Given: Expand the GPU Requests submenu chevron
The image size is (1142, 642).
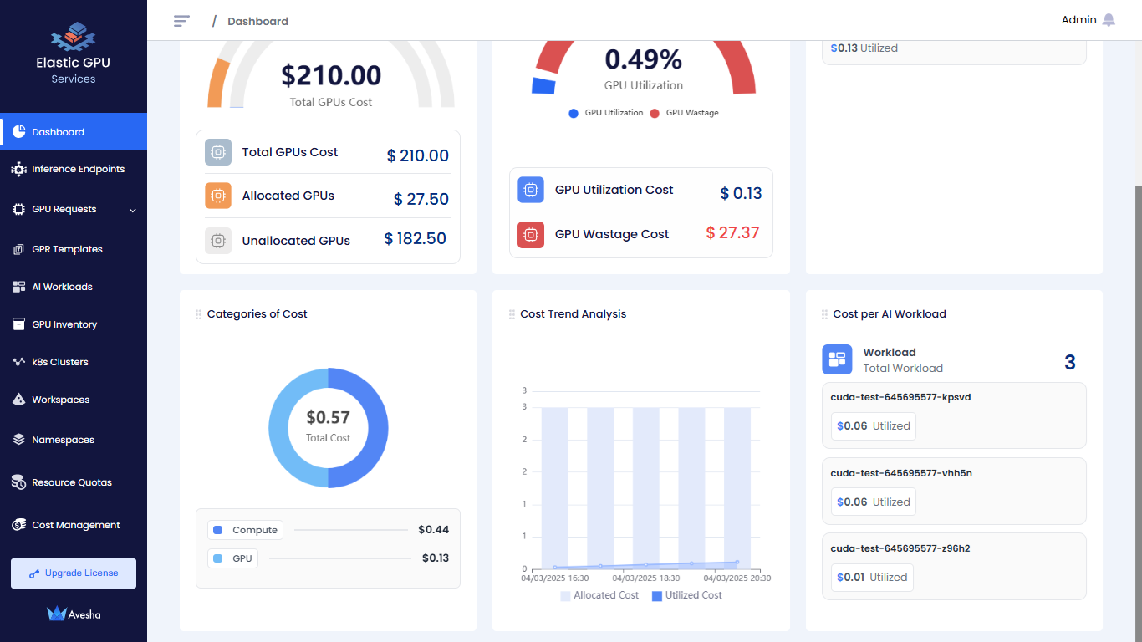Looking at the screenshot, I should [133, 210].
